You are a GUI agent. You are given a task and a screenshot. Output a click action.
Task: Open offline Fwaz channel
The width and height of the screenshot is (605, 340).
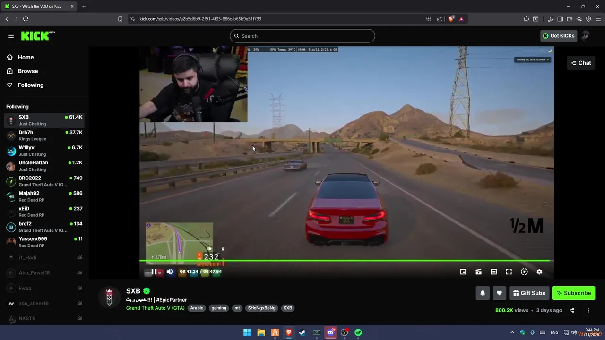click(44, 288)
